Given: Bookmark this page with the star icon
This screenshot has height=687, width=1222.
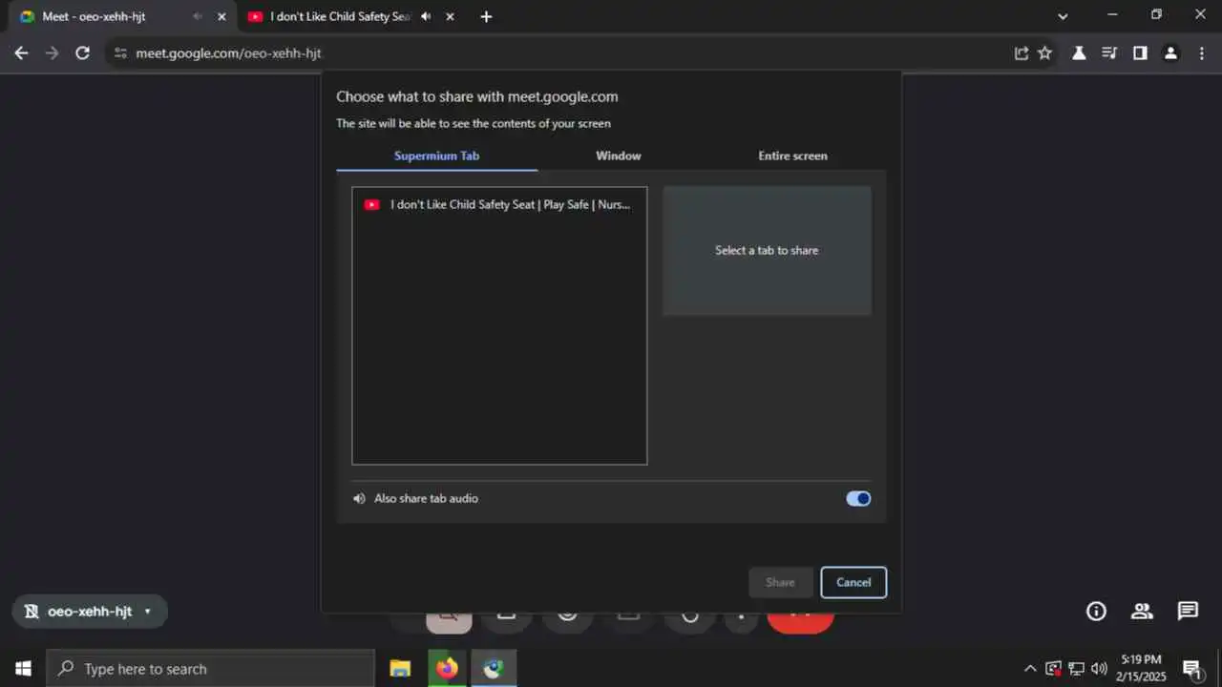Looking at the screenshot, I should [x=1044, y=53].
